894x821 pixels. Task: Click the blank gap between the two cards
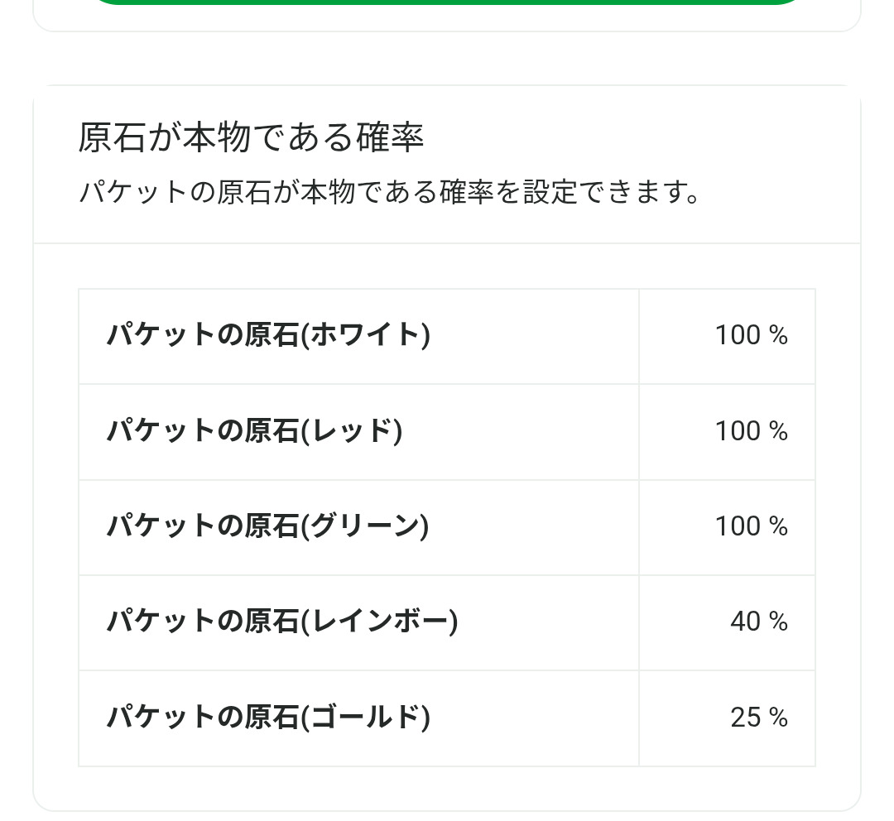tap(447, 58)
